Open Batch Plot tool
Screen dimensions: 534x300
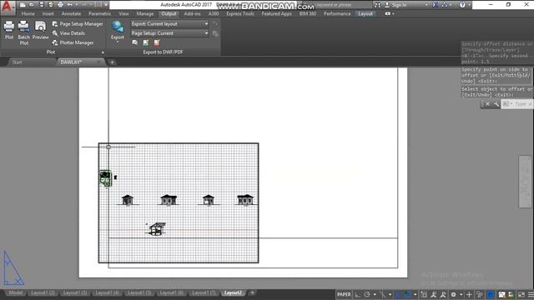[x=24, y=32]
